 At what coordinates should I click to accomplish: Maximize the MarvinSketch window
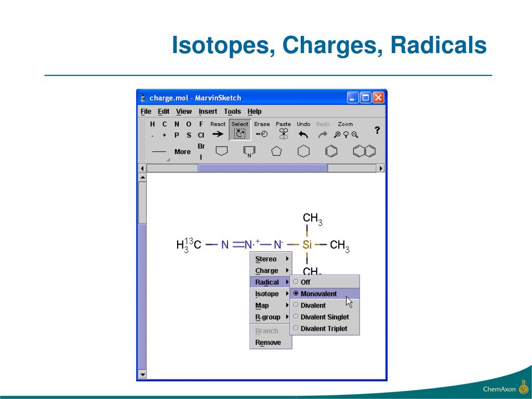click(365, 98)
